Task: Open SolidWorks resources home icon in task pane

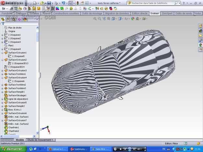Action: pos(200,26)
